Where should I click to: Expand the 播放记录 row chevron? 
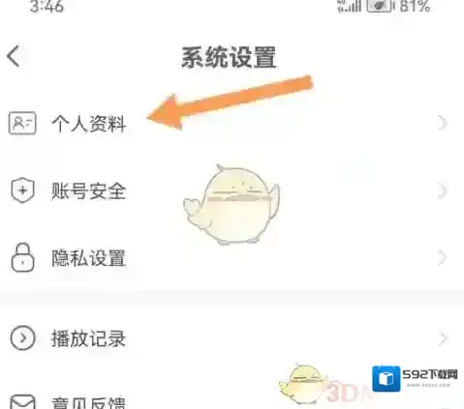pyautogui.click(x=444, y=338)
